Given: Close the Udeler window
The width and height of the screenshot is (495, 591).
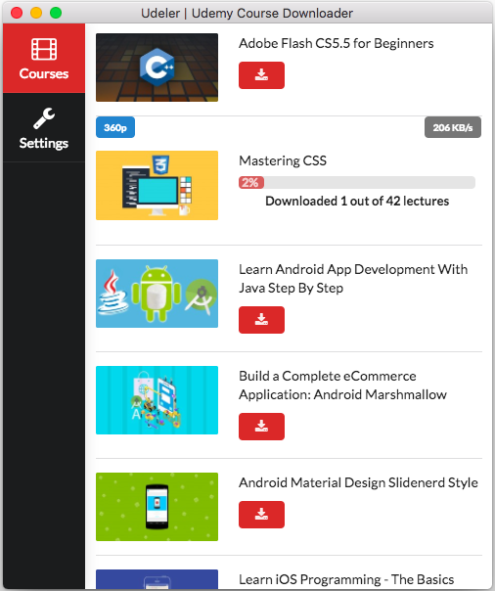Looking at the screenshot, I should tap(17, 13).
